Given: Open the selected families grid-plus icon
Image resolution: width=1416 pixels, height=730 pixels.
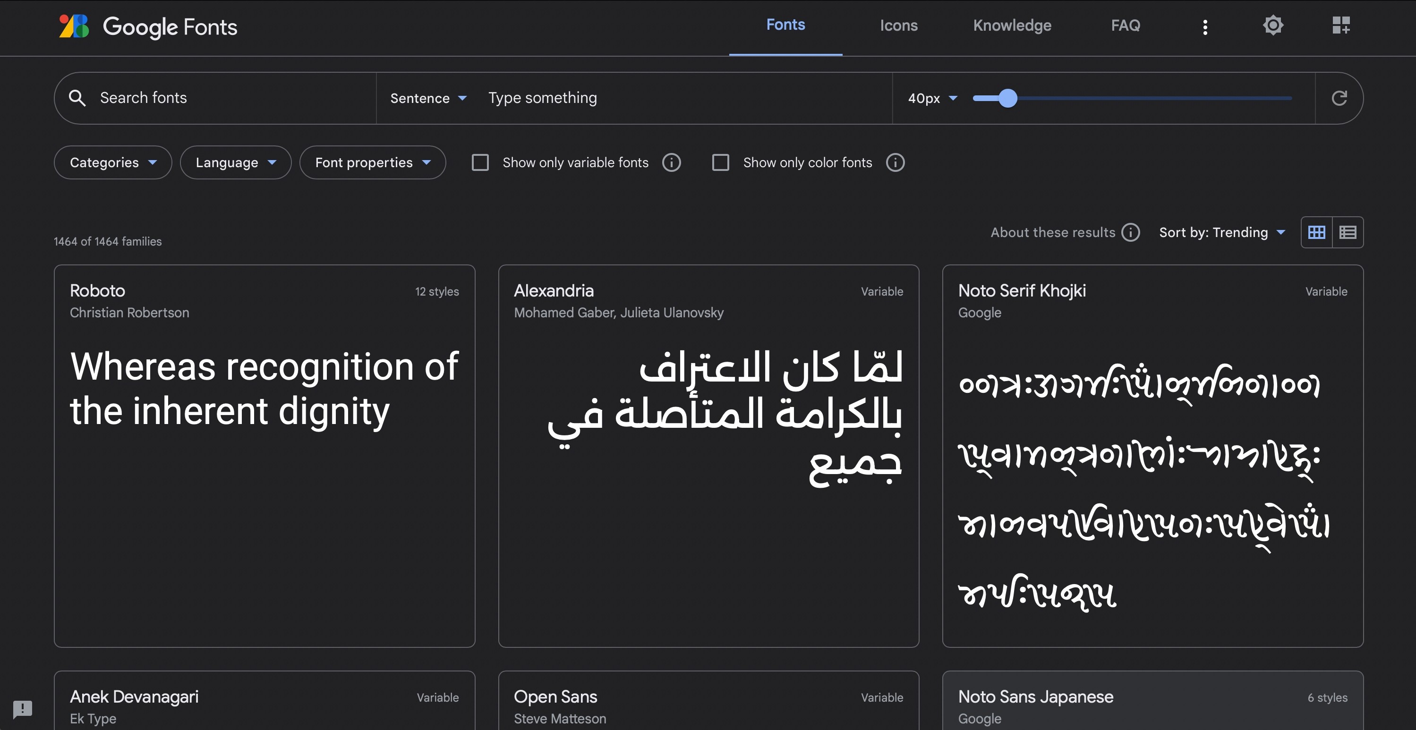Looking at the screenshot, I should click(x=1341, y=25).
